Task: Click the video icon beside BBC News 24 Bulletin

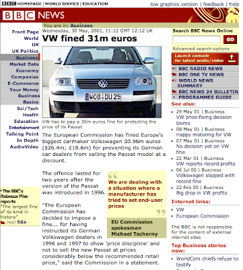Action: point(174,92)
